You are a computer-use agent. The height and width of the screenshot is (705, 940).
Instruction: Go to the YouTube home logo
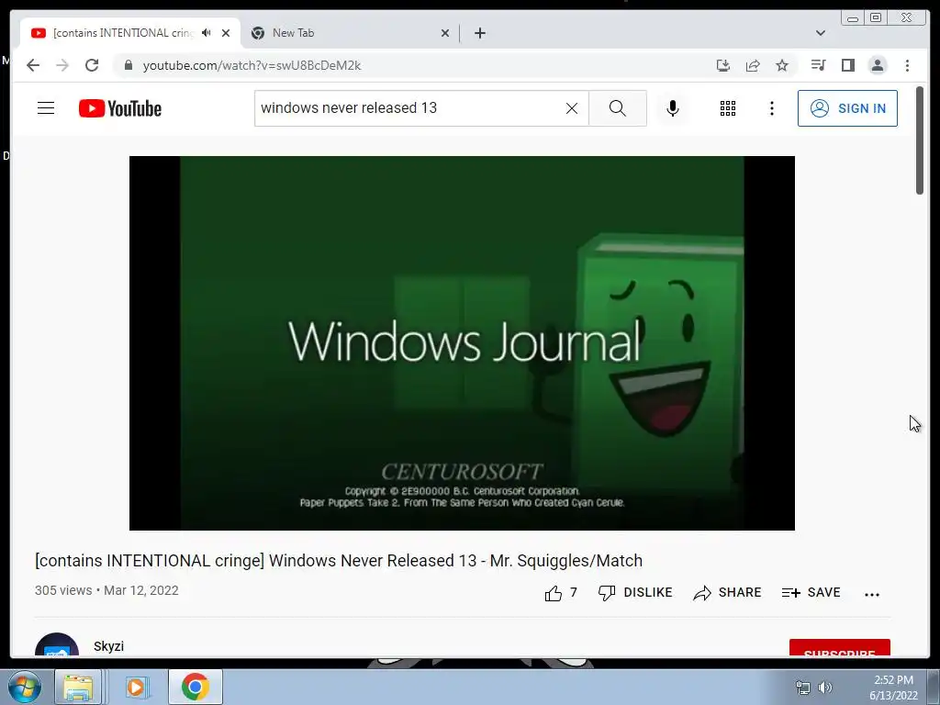click(x=120, y=108)
